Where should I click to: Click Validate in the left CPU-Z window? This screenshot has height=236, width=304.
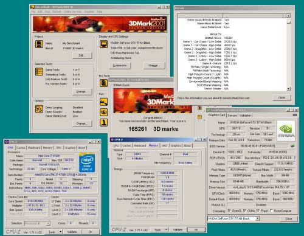[x=72, y=232]
